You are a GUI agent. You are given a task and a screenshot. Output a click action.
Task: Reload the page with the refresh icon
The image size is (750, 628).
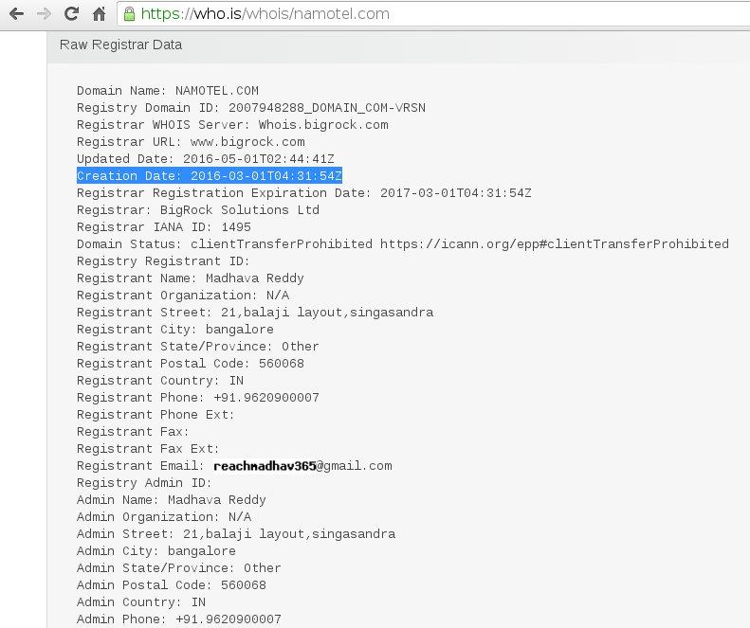click(x=71, y=14)
